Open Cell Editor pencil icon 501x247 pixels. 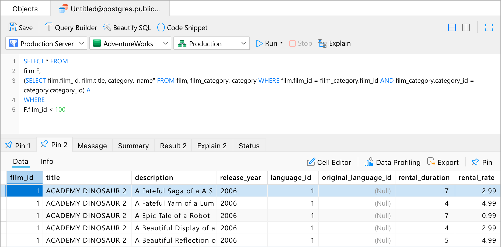tap(311, 162)
